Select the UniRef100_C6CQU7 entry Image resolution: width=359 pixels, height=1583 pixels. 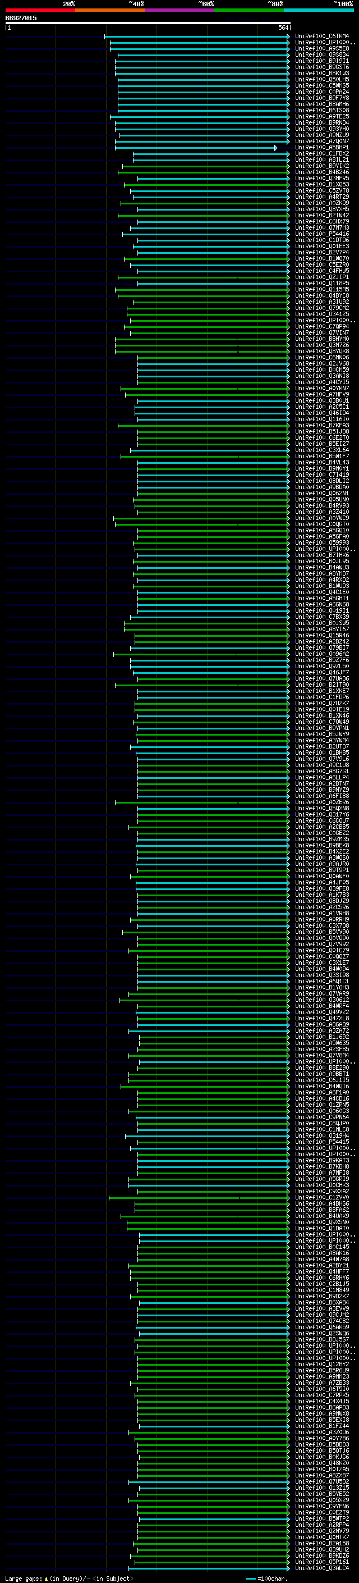point(321,820)
